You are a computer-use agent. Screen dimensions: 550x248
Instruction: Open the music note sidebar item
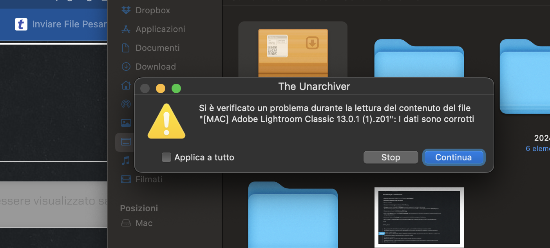pyautogui.click(x=126, y=160)
